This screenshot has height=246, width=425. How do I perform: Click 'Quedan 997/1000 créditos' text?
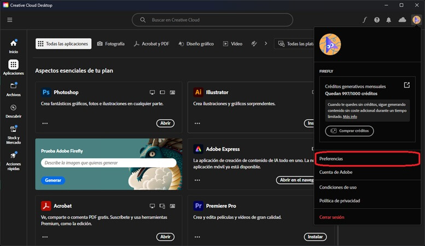(x=351, y=93)
